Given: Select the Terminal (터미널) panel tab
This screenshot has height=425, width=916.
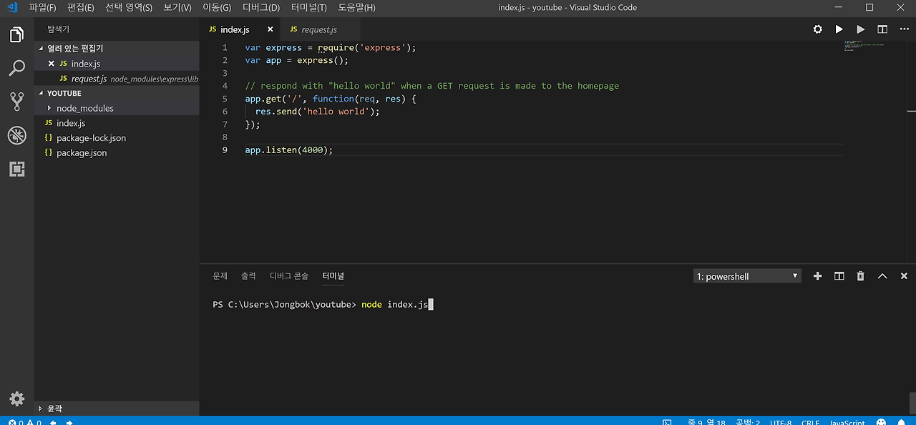Looking at the screenshot, I should tap(333, 276).
